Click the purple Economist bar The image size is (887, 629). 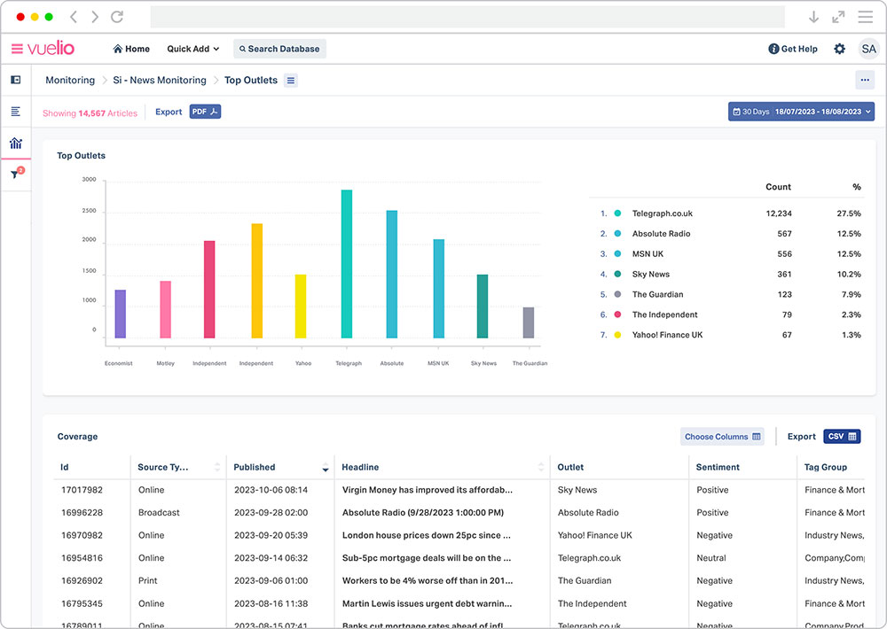coord(121,314)
